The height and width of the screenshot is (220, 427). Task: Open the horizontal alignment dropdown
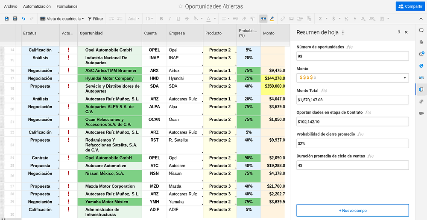pos(225,19)
